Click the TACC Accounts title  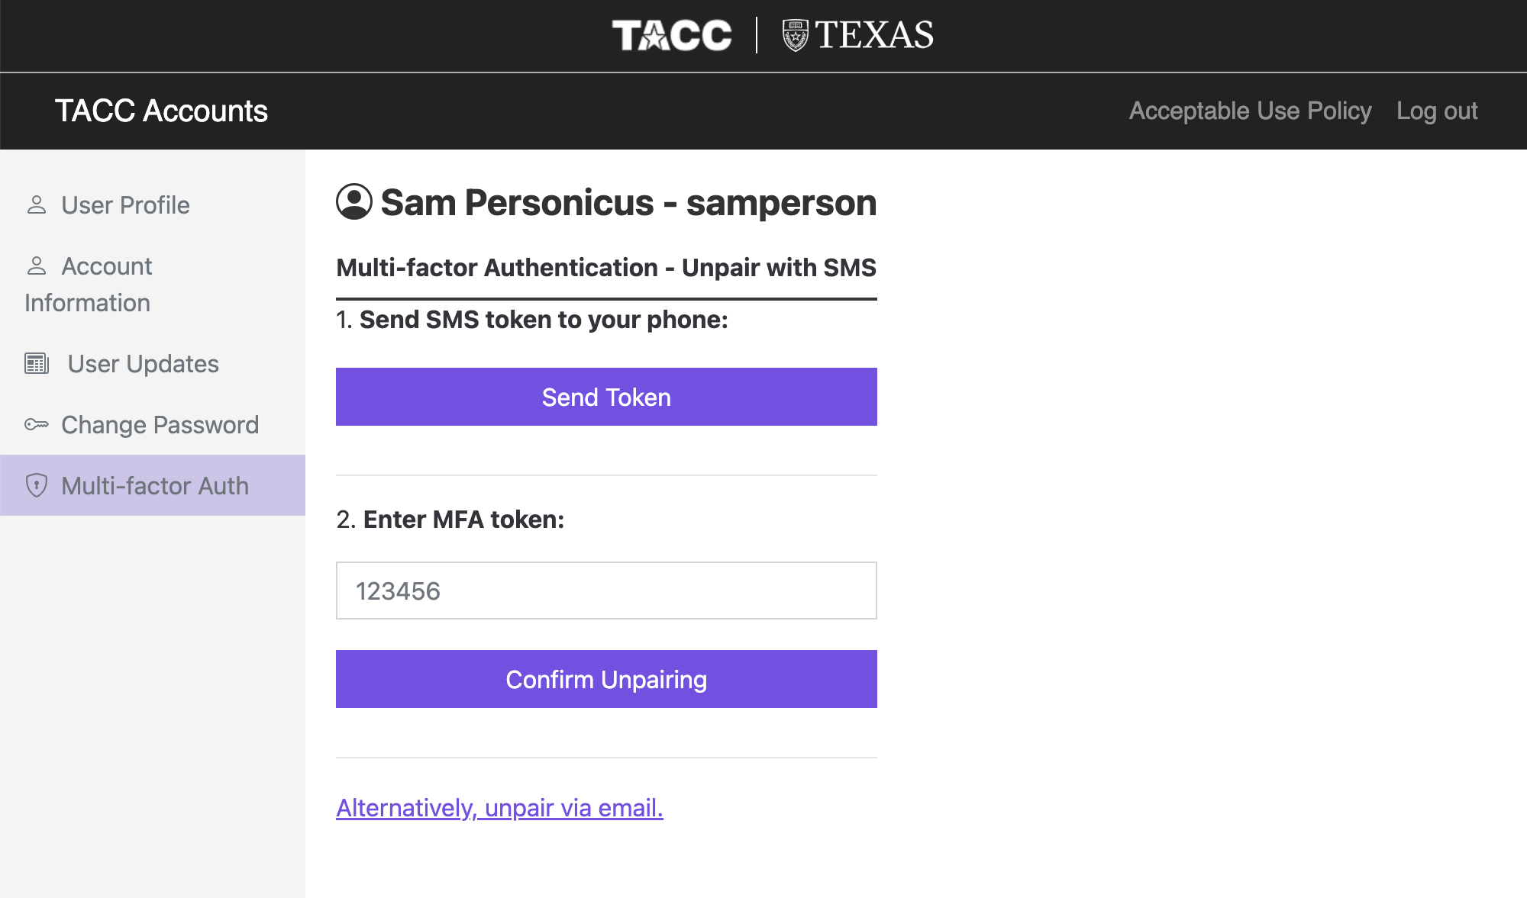point(161,111)
